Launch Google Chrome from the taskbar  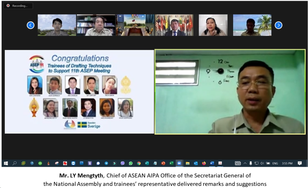(x=139, y=163)
